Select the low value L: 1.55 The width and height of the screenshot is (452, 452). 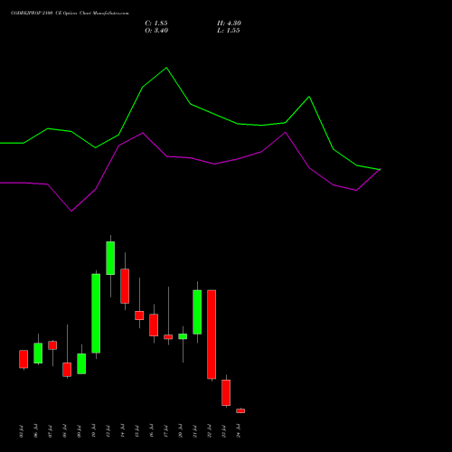pos(229,31)
